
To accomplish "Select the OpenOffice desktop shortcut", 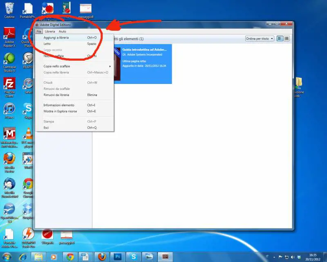I will coord(9,213).
